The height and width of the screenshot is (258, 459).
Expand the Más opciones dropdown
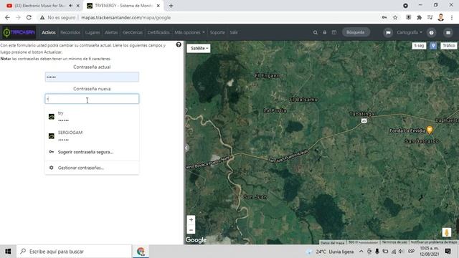(x=189, y=32)
